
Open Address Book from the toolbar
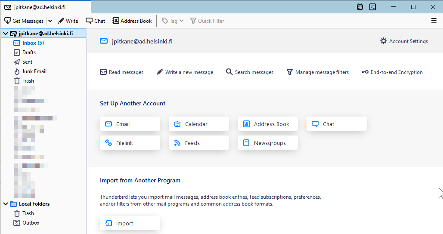pyautogui.click(x=132, y=21)
